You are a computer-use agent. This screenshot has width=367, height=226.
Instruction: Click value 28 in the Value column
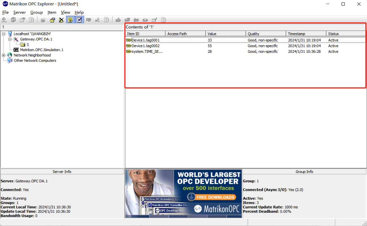[x=210, y=51]
